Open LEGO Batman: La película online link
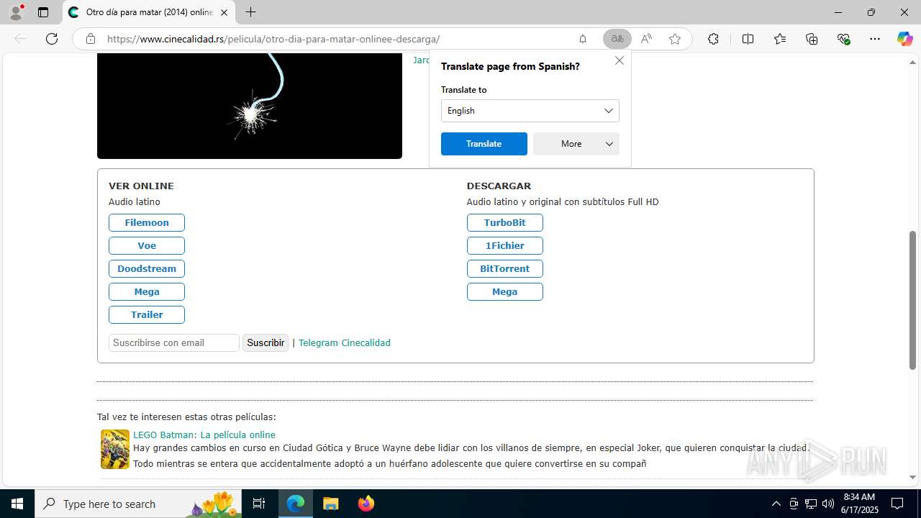The height and width of the screenshot is (518, 921). pos(204,435)
